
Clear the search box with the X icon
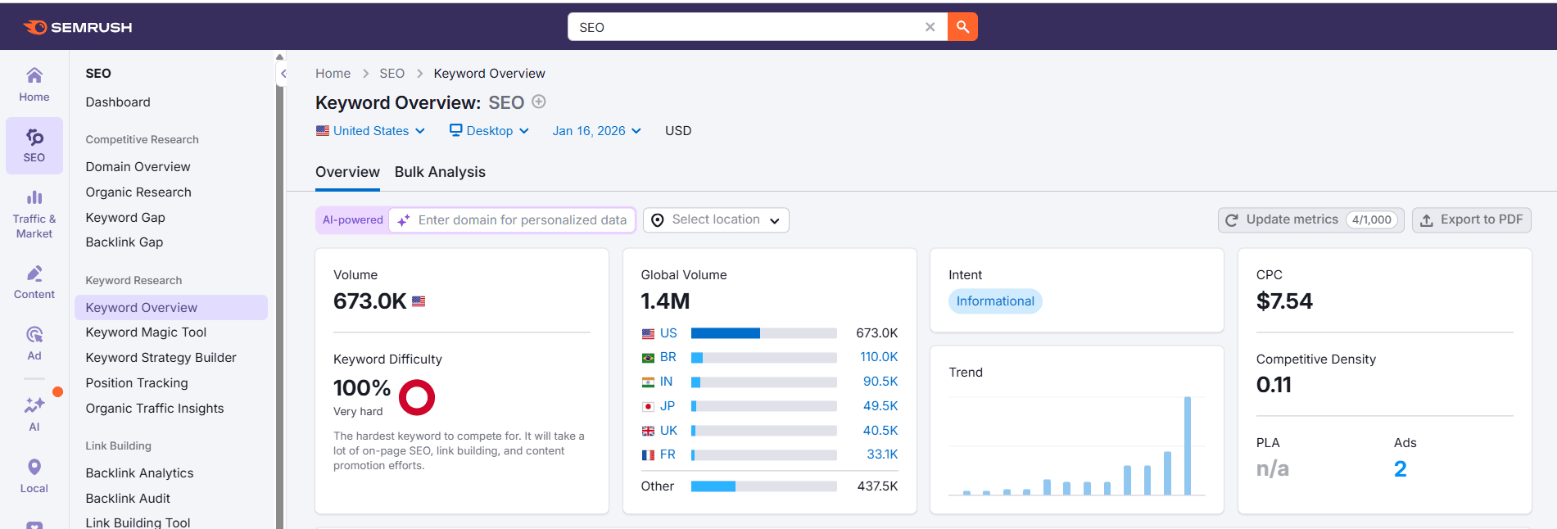coord(930,27)
